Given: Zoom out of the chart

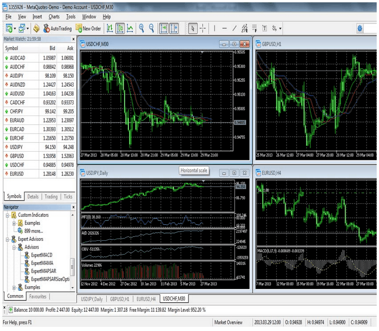Looking at the screenshot, I should click(x=152, y=29).
